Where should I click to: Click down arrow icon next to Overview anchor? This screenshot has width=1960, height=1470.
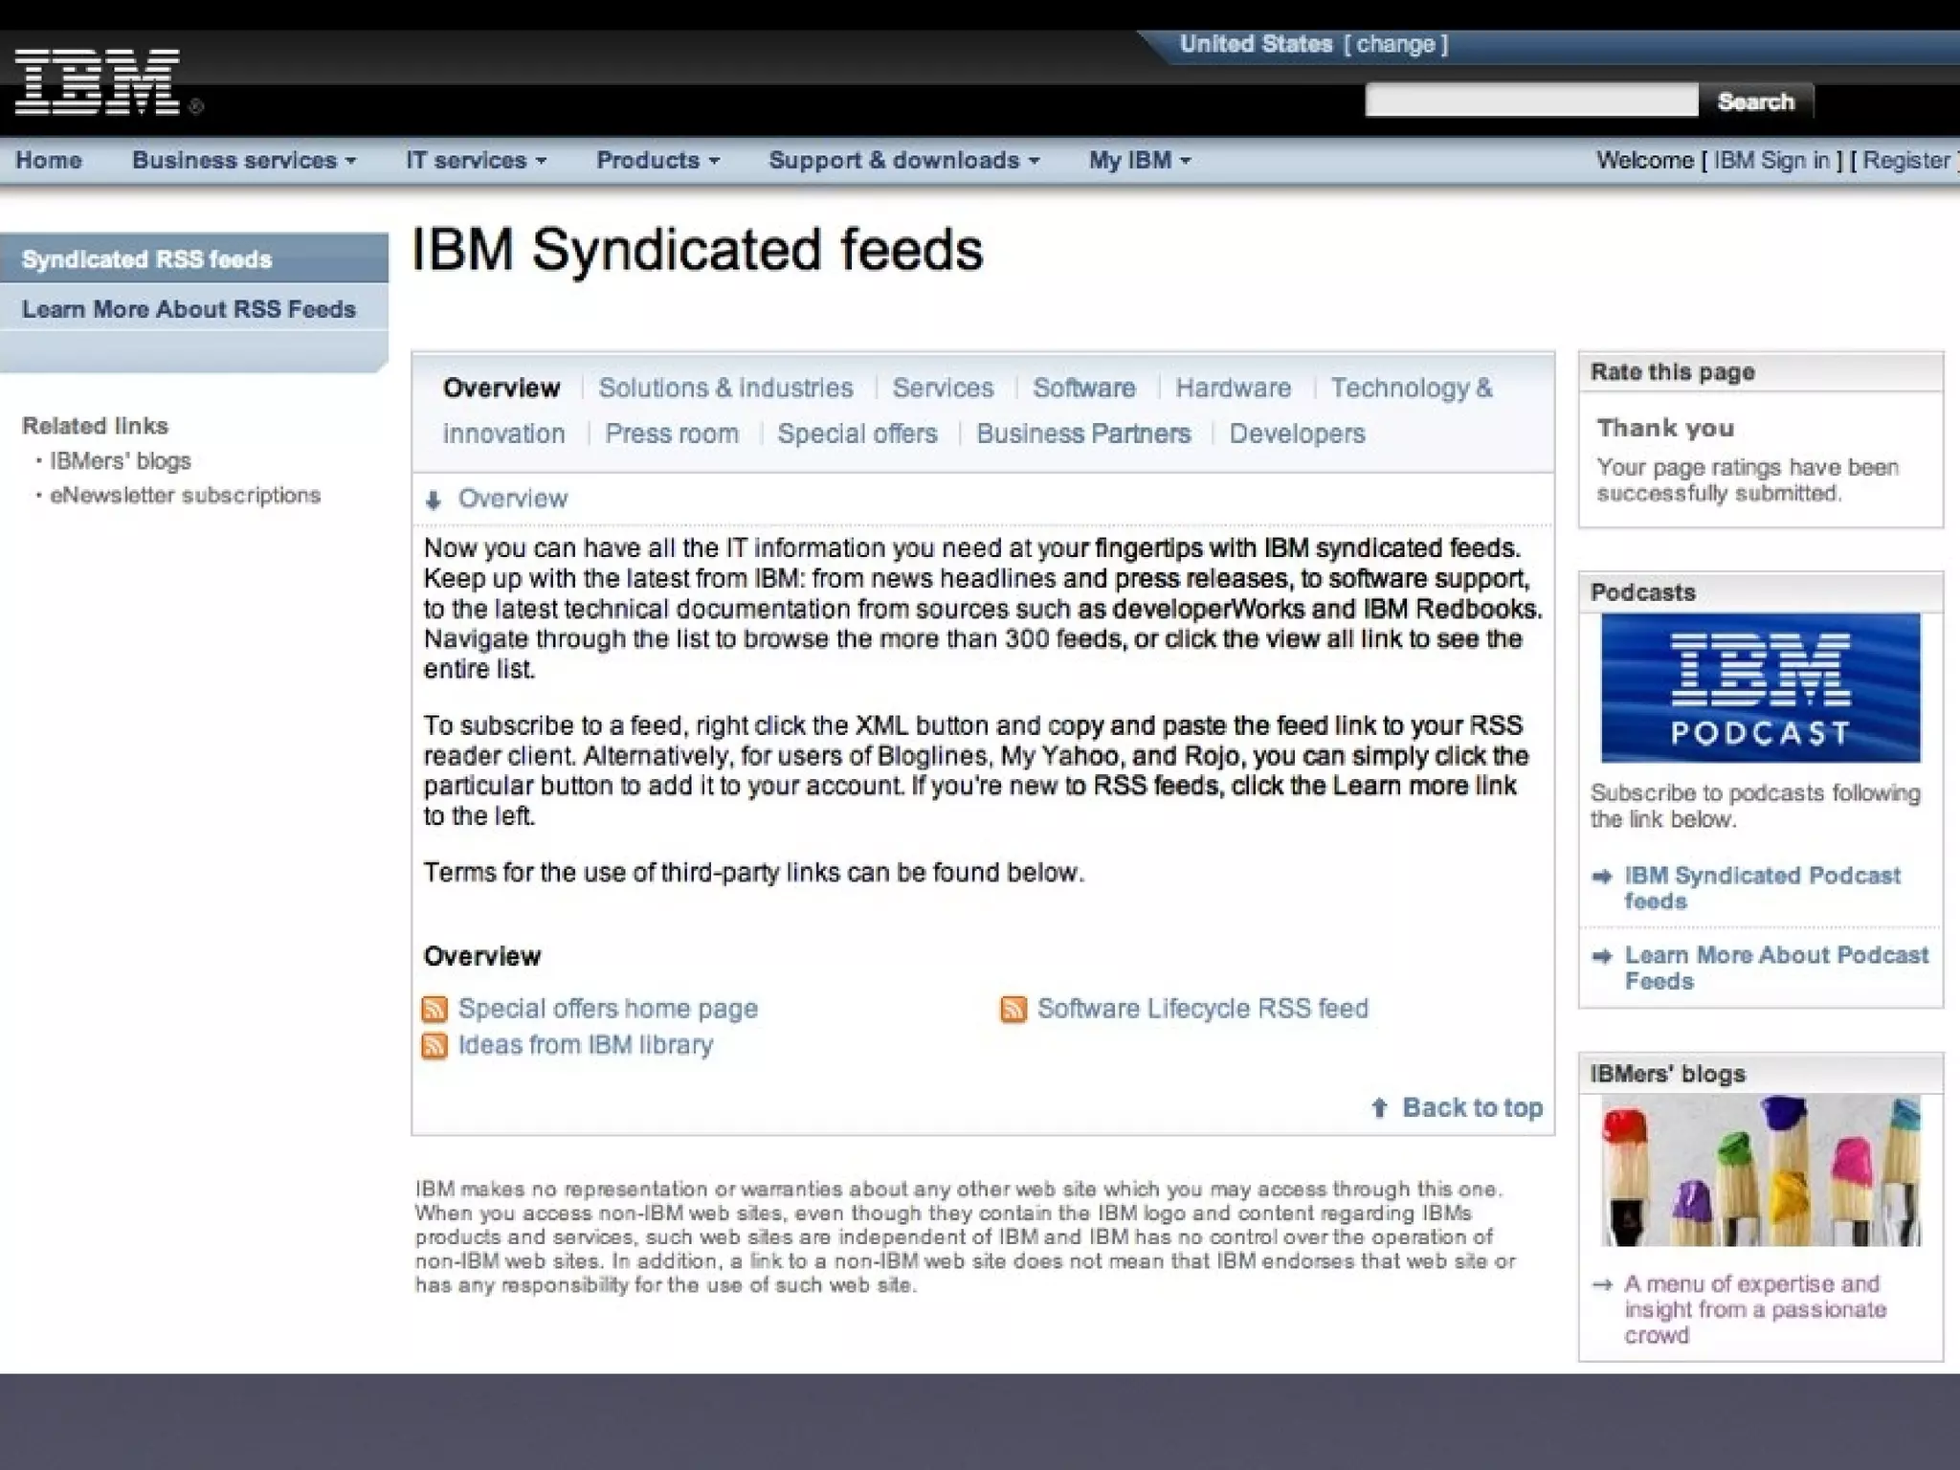tap(434, 500)
